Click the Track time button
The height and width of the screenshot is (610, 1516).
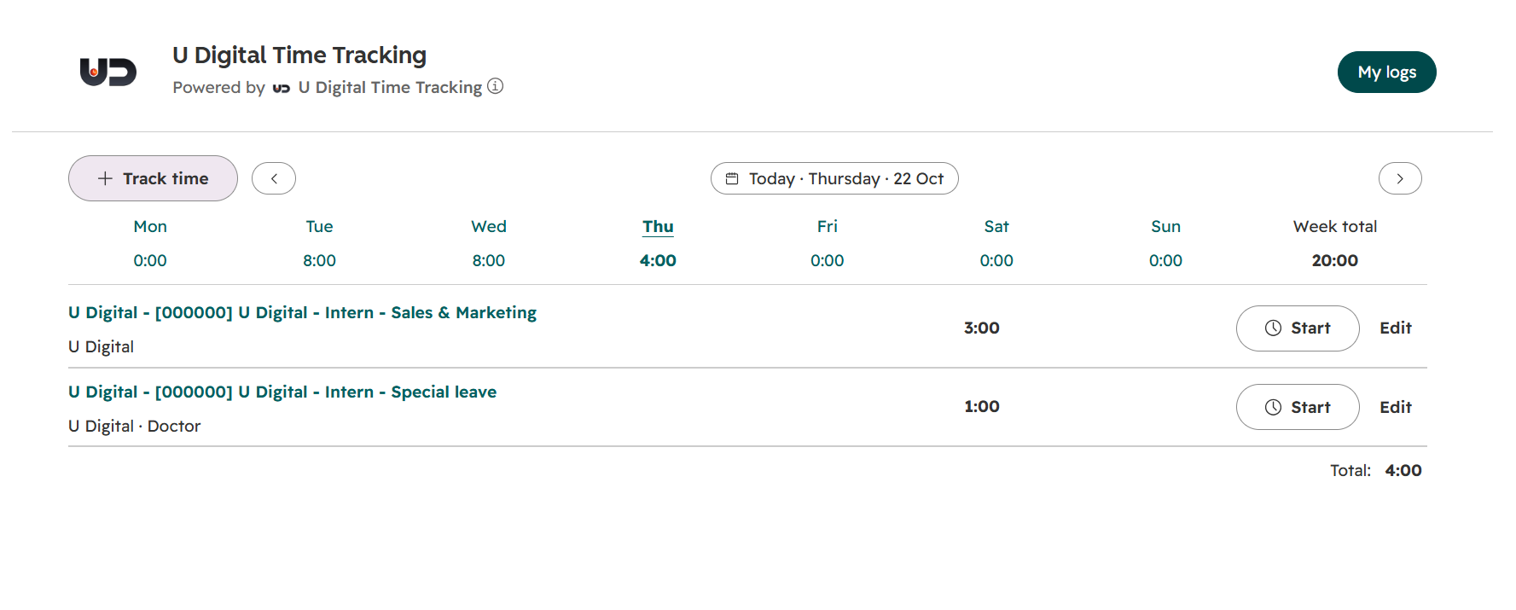tap(153, 178)
